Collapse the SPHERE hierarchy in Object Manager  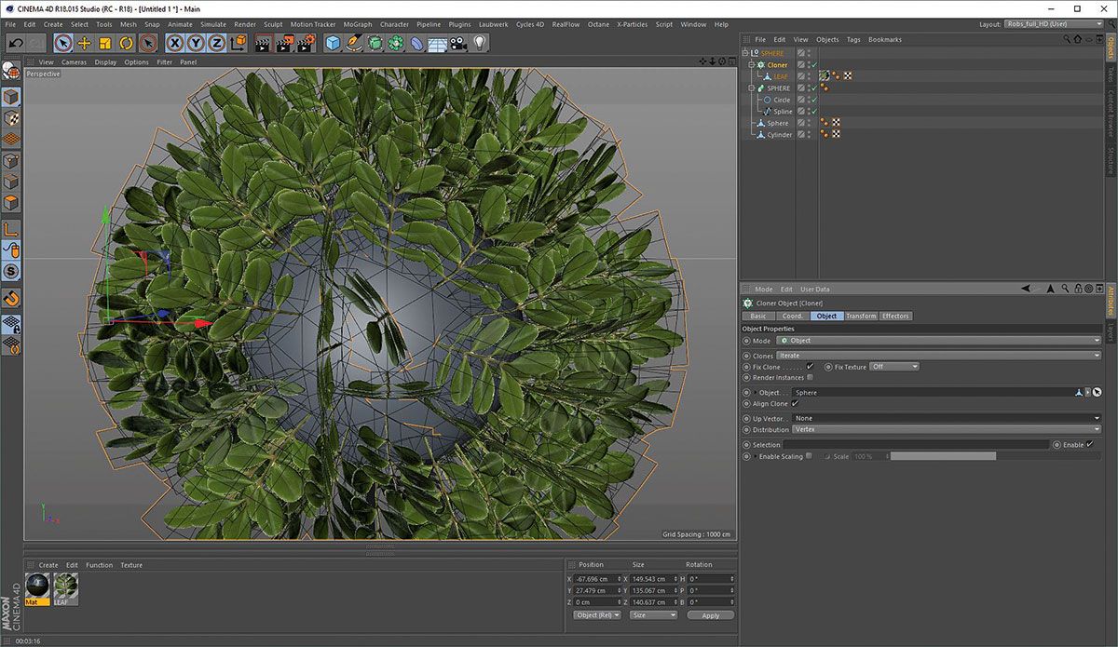[751, 88]
